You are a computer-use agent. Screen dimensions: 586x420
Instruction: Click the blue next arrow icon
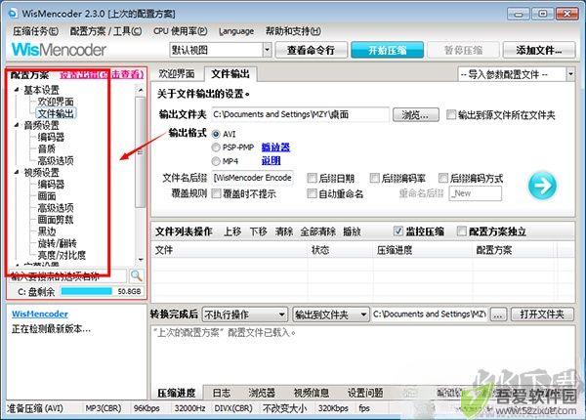click(542, 185)
